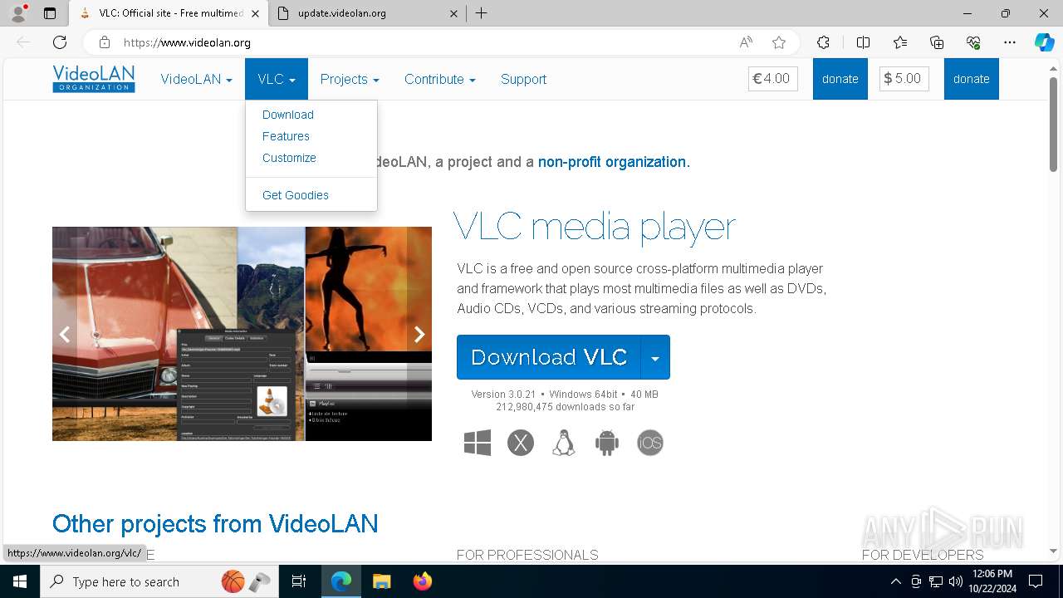Select the macOS X platform icon
Image resolution: width=1063 pixels, height=598 pixels.
pyautogui.click(x=521, y=444)
